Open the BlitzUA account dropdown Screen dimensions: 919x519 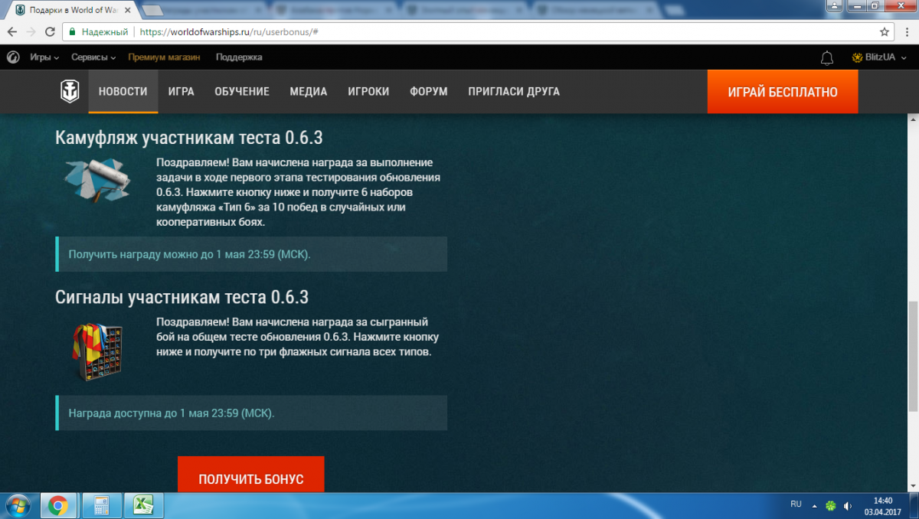[878, 57]
